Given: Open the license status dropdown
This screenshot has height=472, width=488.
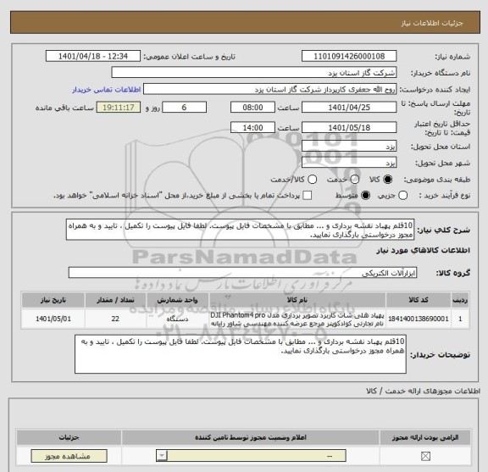Looking at the screenshot, I should 251,456.
